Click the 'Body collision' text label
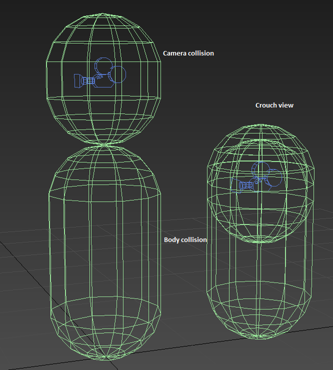This screenshot has width=333, height=370. 185,239
